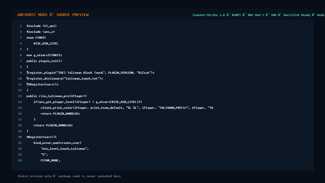
Task: Click line number 1 in the gutter
Action: (21, 26)
